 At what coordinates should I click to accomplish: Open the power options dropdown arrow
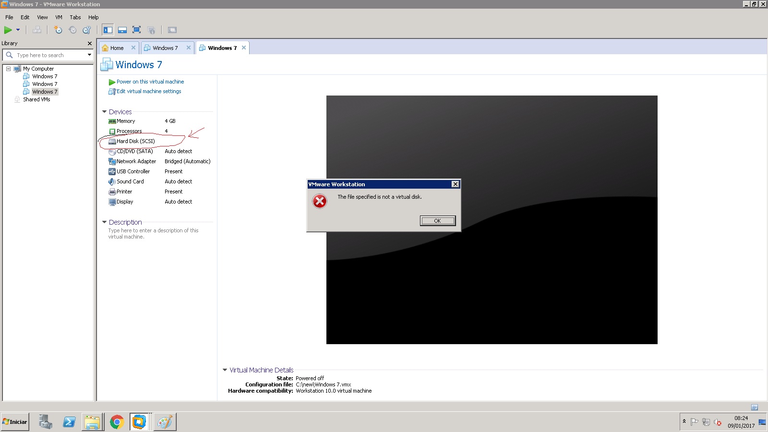tap(18, 30)
